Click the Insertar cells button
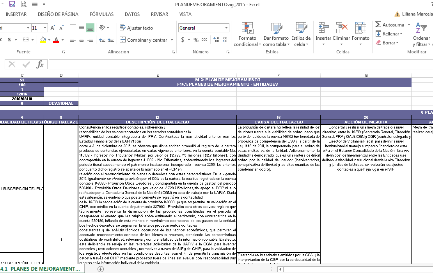The width and height of the screenshot is (433, 273). pos(323,34)
